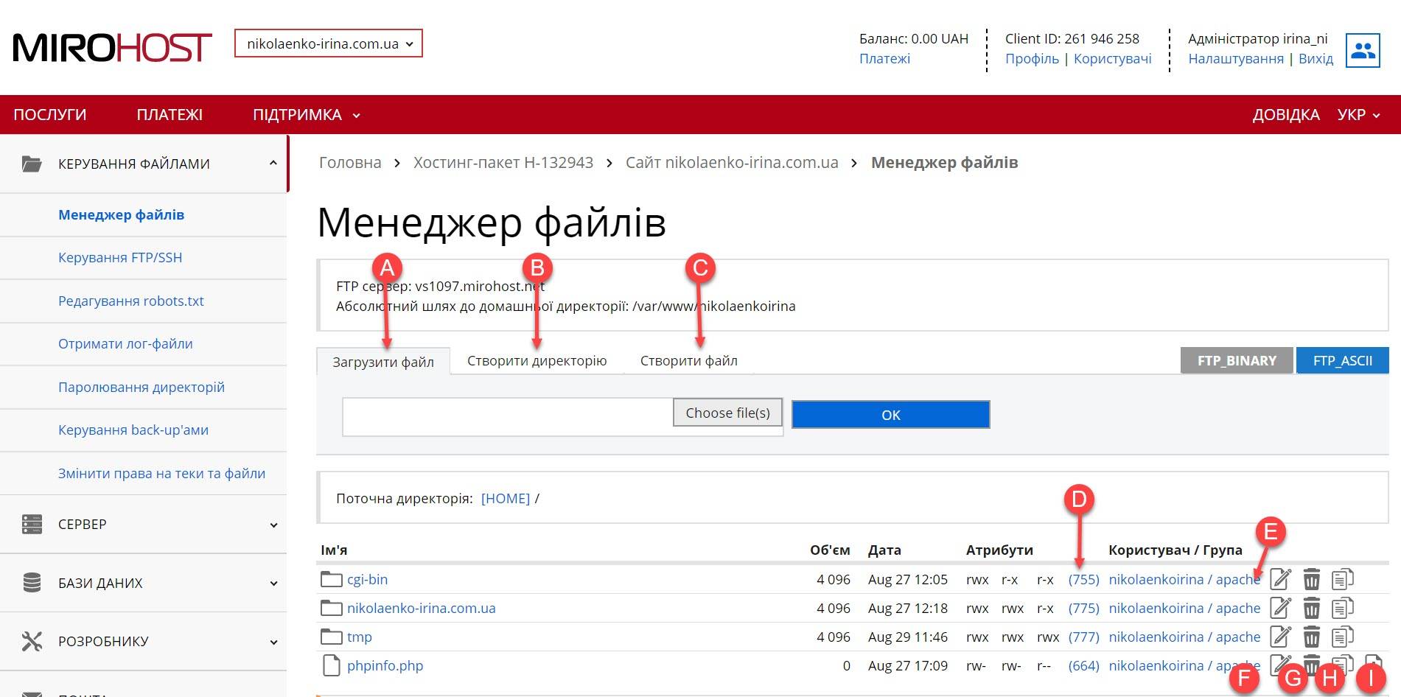The width and height of the screenshot is (1401, 697).
Task: Expand the Бази даних section chevron
Action: tap(273, 584)
